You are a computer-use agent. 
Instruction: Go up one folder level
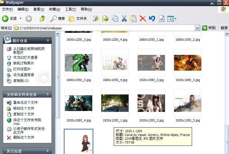pos(42,19)
